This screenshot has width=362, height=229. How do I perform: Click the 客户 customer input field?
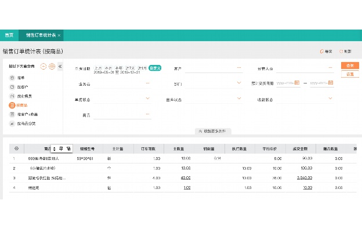pyautogui.click(x=214, y=69)
